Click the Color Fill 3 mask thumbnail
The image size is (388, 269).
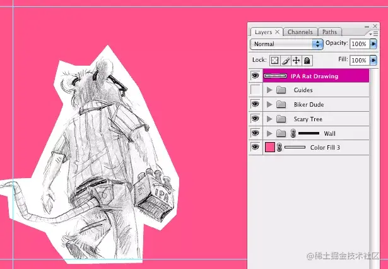tap(295, 147)
